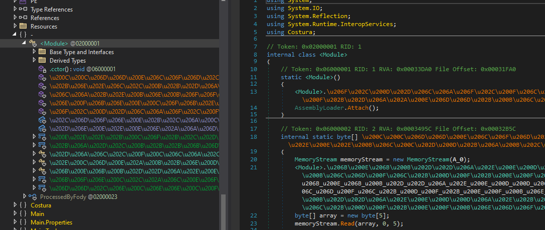The height and width of the screenshot is (230, 545).
Task: Expand the Main namespace arrow
Action: [15, 214]
